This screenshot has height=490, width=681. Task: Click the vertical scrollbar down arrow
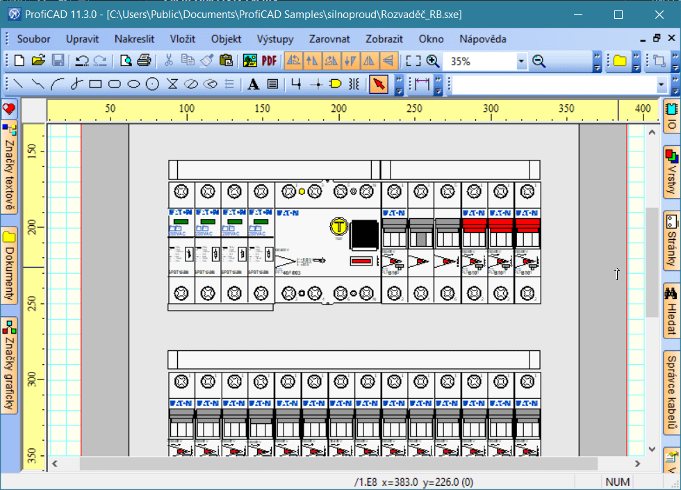coord(652,449)
